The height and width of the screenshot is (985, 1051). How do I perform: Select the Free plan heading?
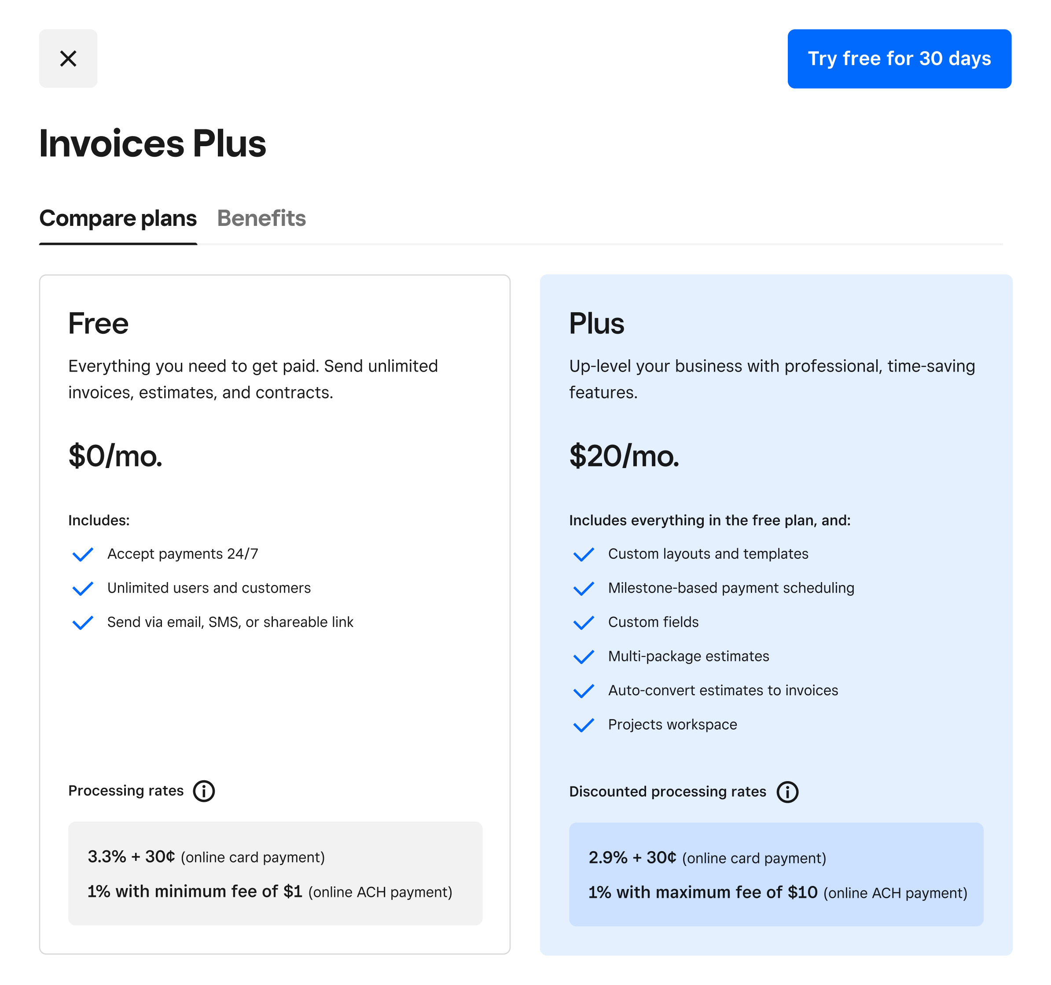tap(98, 323)
